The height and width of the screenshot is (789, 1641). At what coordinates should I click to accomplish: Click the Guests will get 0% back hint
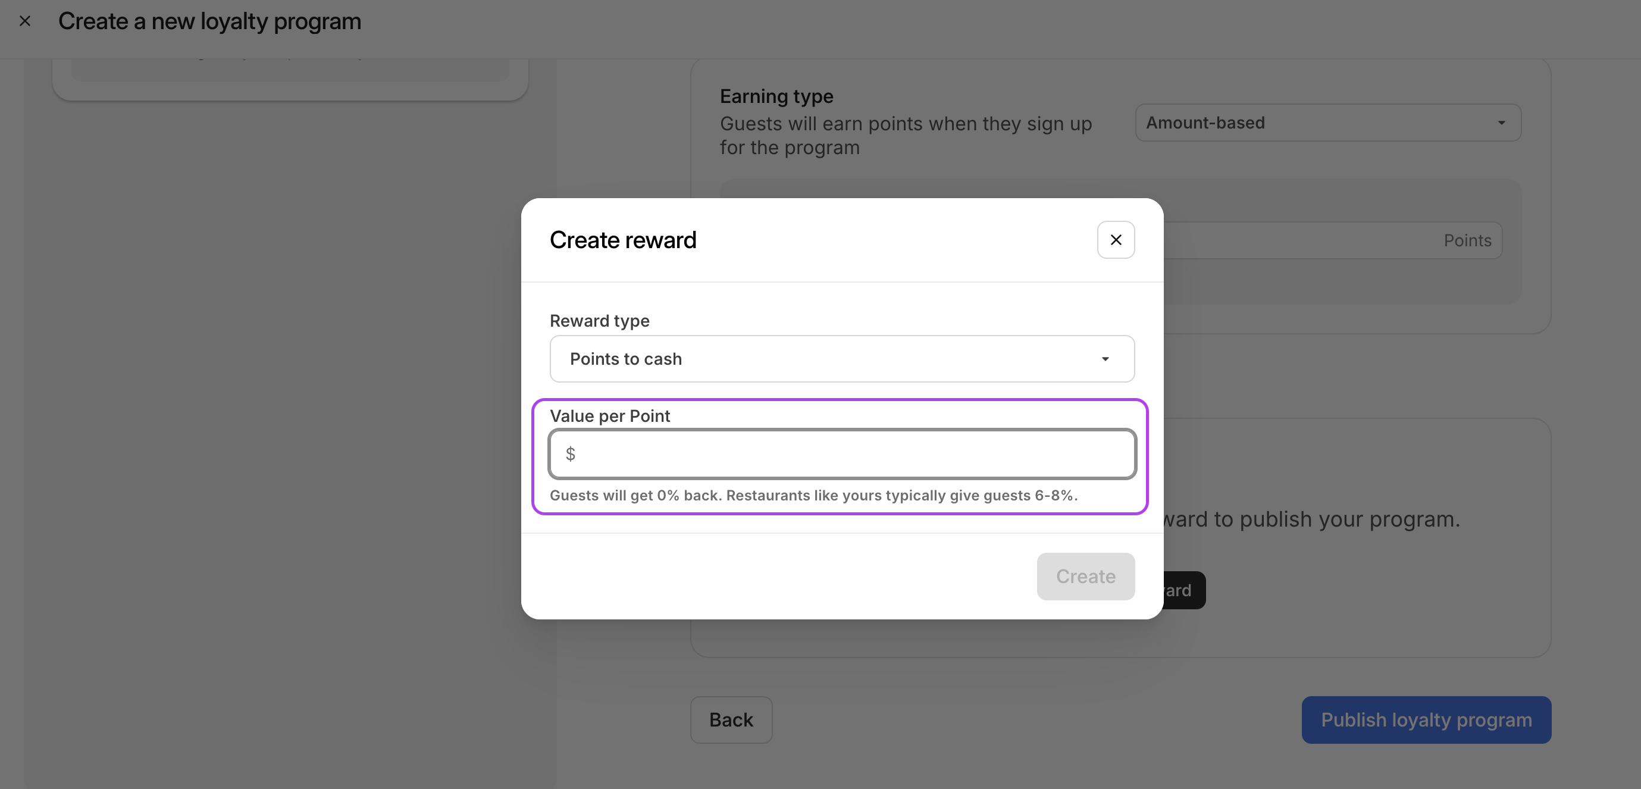click(813, 495)
